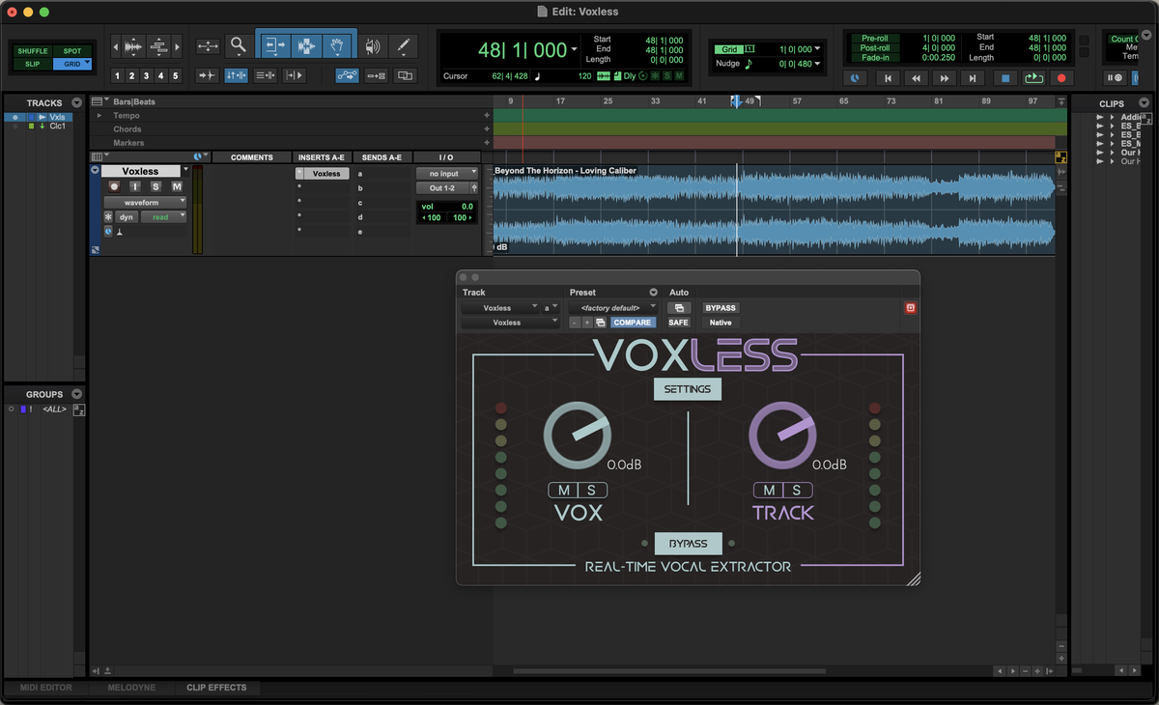Click the VOX gain knob
The width and height of the screenshot is (1159, 705).
pos(577,437)
